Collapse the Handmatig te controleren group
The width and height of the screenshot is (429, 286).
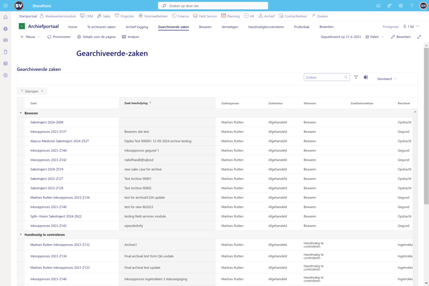pos(21,234)
